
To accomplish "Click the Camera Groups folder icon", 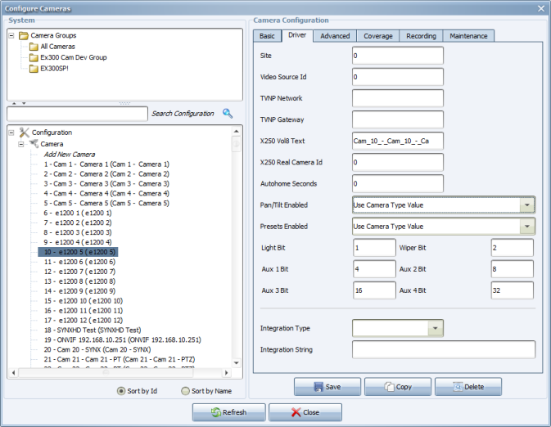I will click(x=24, y=36).
